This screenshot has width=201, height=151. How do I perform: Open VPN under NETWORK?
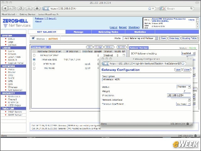(x=10, y=81)
